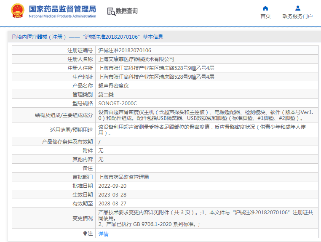Click 国家药品监督管理局 site title

click(62, 9)
